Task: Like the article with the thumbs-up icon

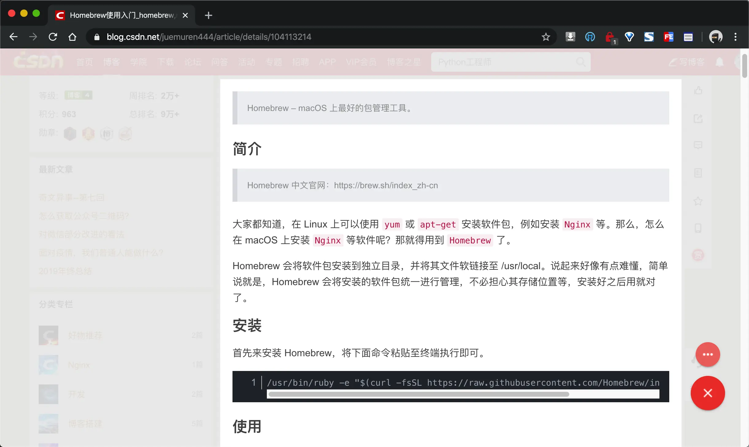Action: 698,90
